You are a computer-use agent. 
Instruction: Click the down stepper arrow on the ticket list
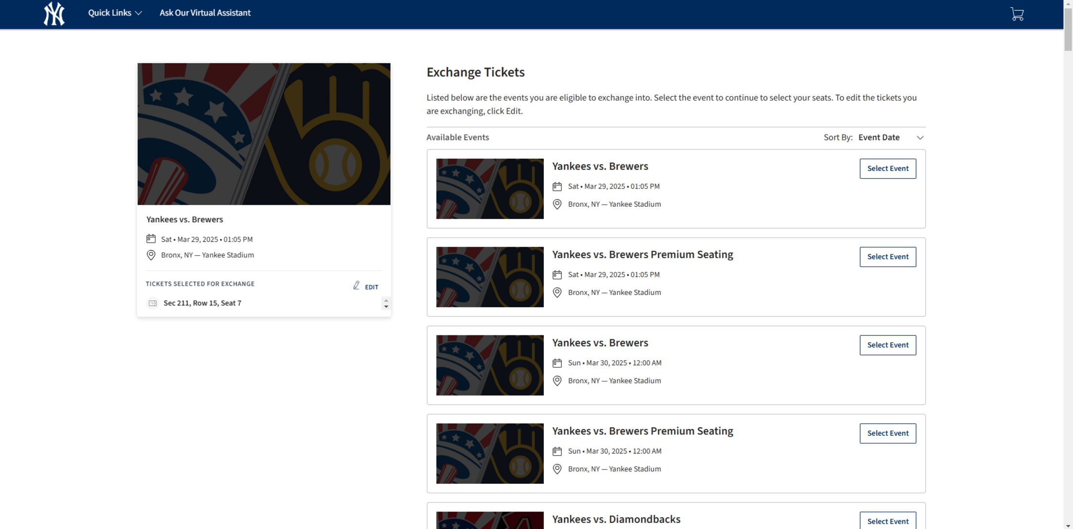click(x=386, y=306)
